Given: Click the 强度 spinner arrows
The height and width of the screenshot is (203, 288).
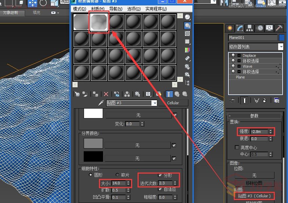Looking at the screenshot, I should point(270,132).
